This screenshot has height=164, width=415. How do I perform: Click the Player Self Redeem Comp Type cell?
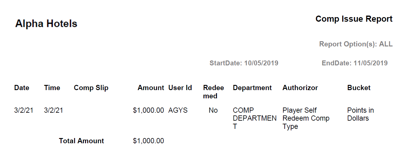point(306,118)
